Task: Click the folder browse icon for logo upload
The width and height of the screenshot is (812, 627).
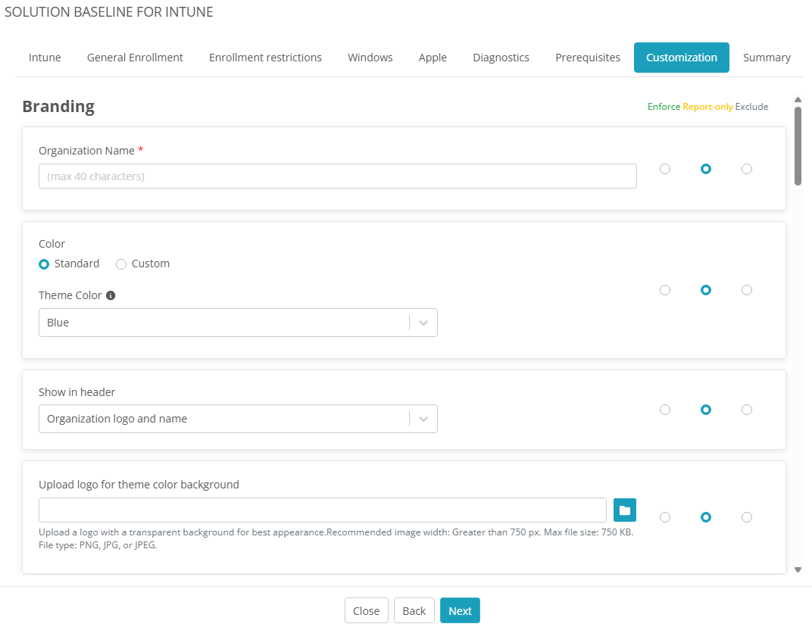Action: [x=625, y=510]
